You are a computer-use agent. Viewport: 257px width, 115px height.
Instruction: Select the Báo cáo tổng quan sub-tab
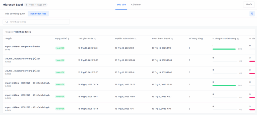pos(15,14)
